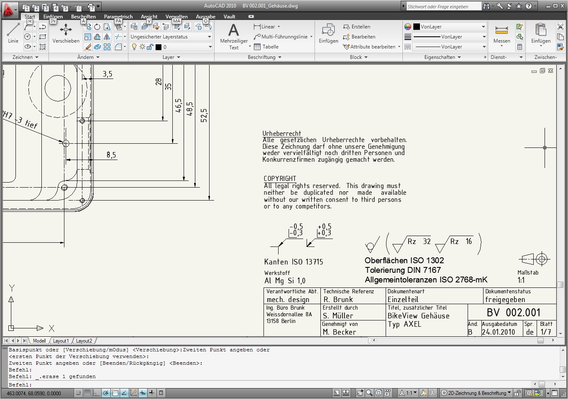The width and height of the screenshot is (568, 399).
Task: Activate the zoom magnifier in the status bar
Action: click(368, 393)
